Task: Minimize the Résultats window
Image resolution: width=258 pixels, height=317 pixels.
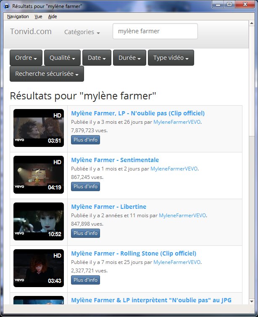Action: pyautogui.click(x=218, y=5)
